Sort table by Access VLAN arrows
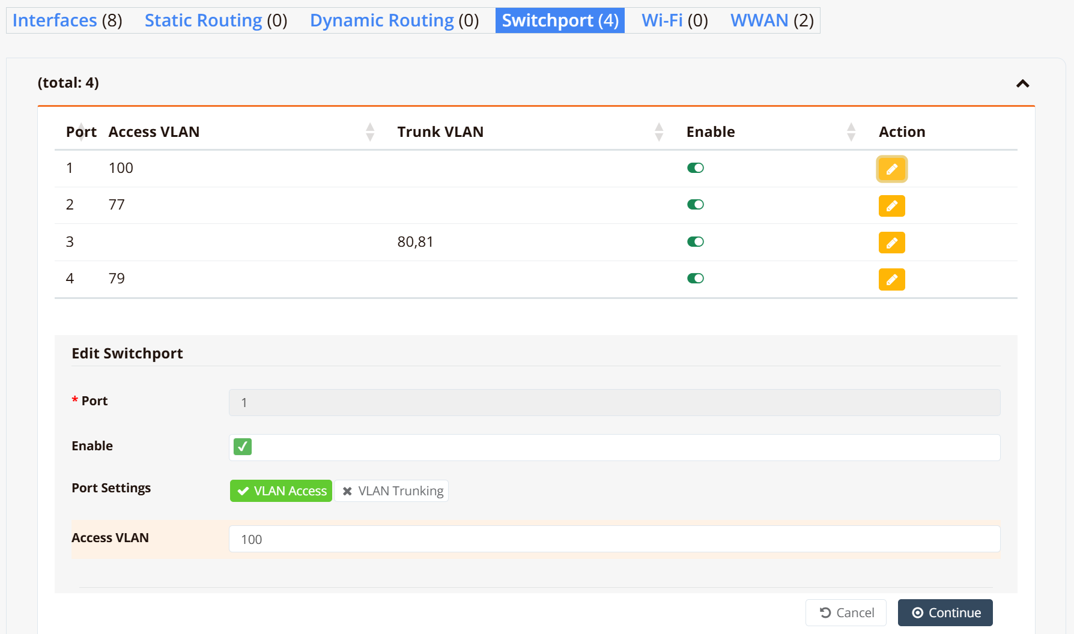The width and height of the screenshot is (1074, 634). [370, 132]
